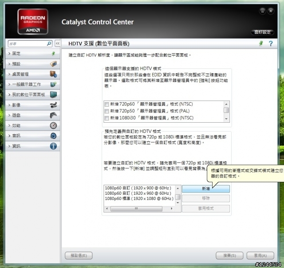The height and width of the screenshot is (268, 284).
Task: Click the green pin icon in page header
Action: (261, 44)
